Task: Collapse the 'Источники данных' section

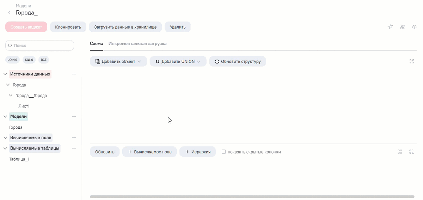Action: [x=5, y=74]
